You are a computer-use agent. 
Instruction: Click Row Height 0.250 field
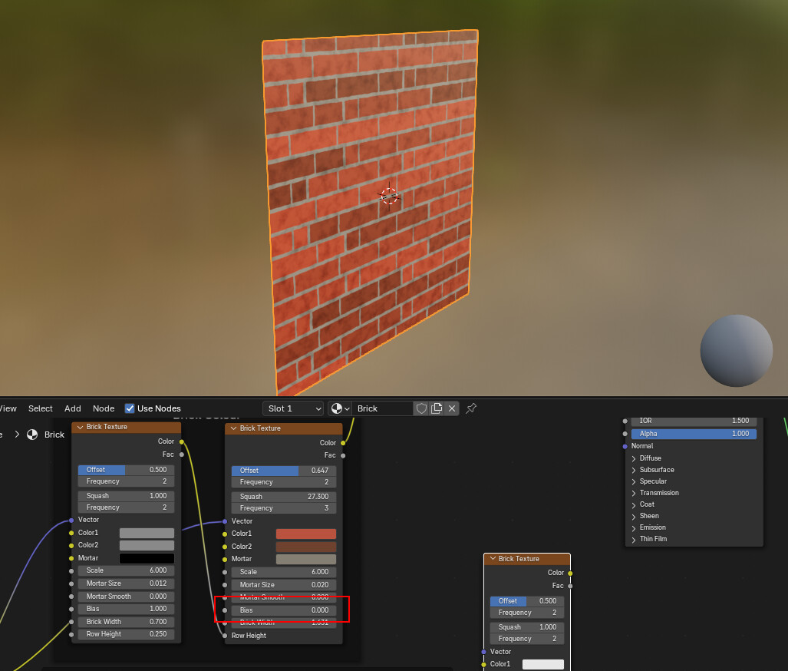(126, 634)
